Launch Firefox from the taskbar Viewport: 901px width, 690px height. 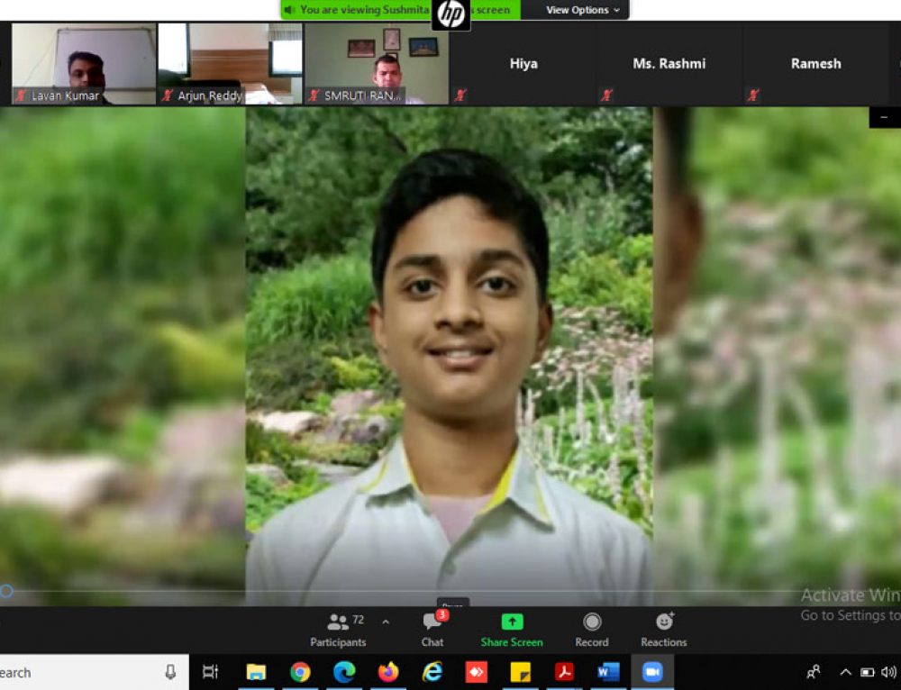click(388, 672)
